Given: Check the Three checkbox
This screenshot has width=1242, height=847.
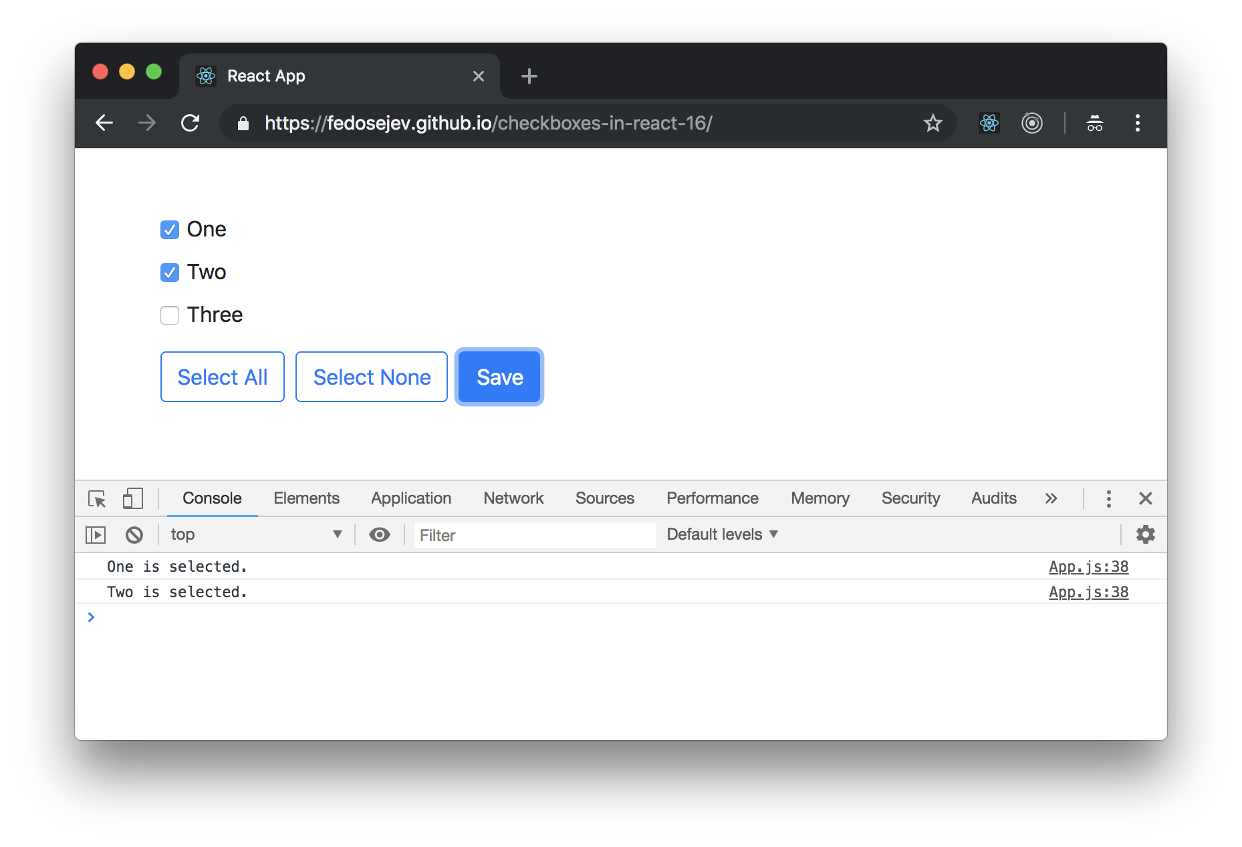Looking at the screenshot, I should (x=170, y=315).
